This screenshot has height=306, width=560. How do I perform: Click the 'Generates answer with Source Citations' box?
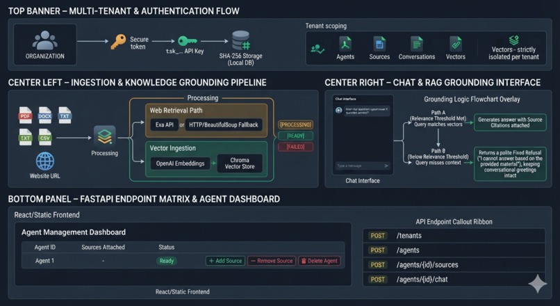(x=510, y=122)
